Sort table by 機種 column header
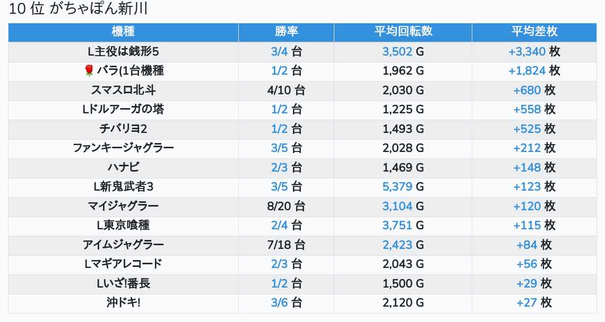 coord(123,32)
